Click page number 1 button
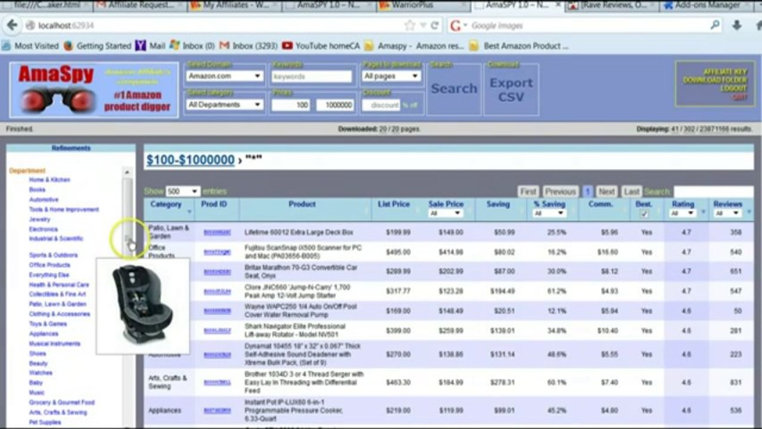Screen dimensions: 762x429 (587, 192)
